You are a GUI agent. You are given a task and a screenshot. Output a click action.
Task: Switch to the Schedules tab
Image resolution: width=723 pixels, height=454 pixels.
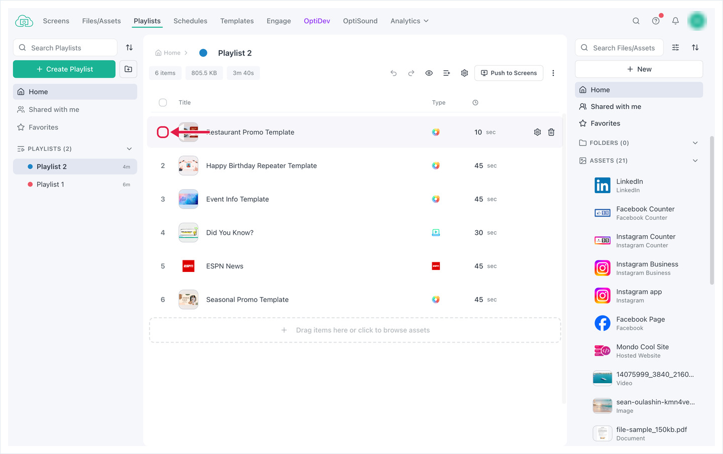tap(190, 21)
